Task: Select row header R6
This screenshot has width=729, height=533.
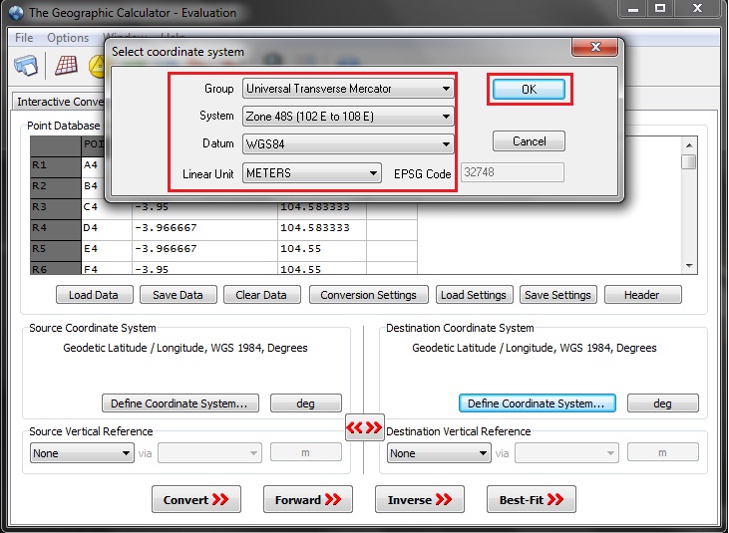Action: (55, 268)
